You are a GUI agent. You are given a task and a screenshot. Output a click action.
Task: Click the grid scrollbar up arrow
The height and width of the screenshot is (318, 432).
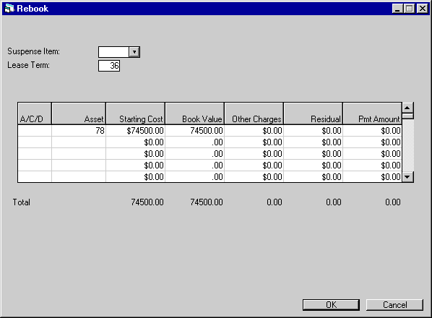pyautogui.click(x=407, y=108)
